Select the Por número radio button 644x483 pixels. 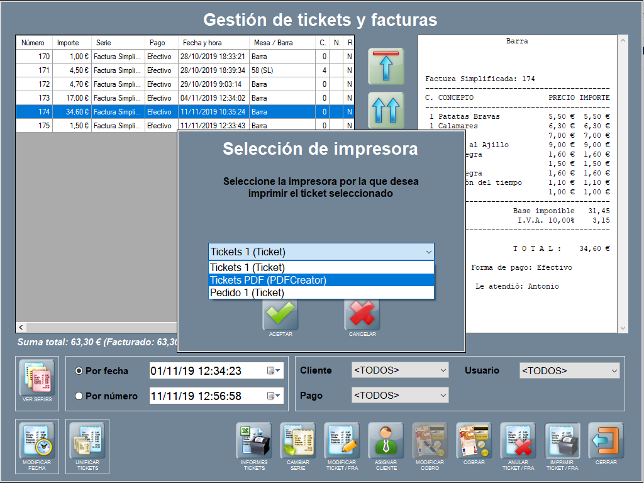[x=79, y=396]
